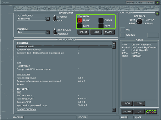Click the ДИСТ field
161x120 pixels.
(x=150, y=117)
